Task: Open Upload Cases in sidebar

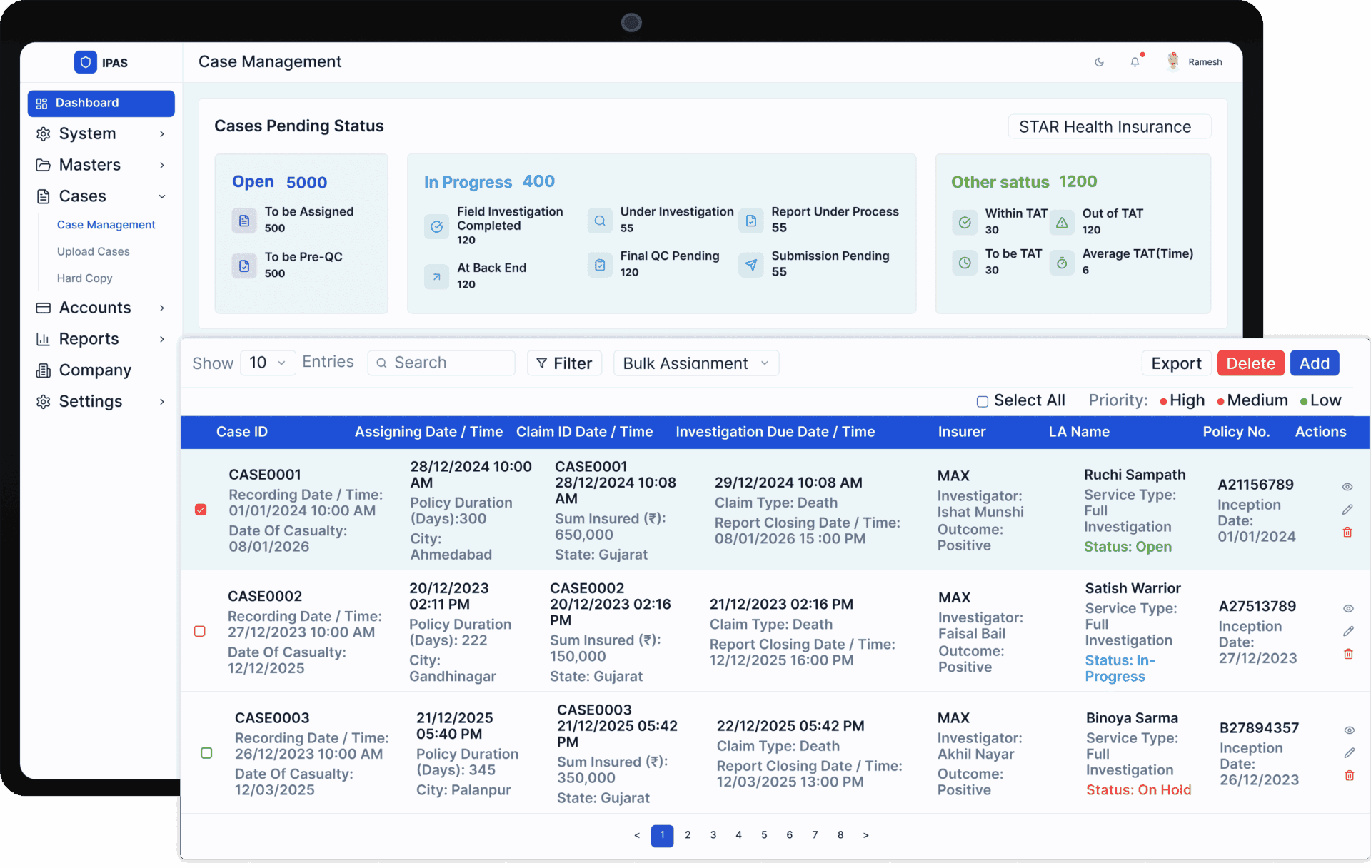Action: tap(94, 251)
